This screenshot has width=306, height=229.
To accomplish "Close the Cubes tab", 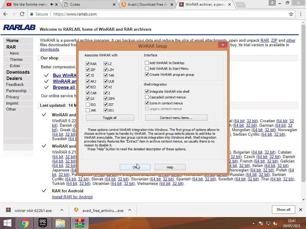I will pos(114,4).
